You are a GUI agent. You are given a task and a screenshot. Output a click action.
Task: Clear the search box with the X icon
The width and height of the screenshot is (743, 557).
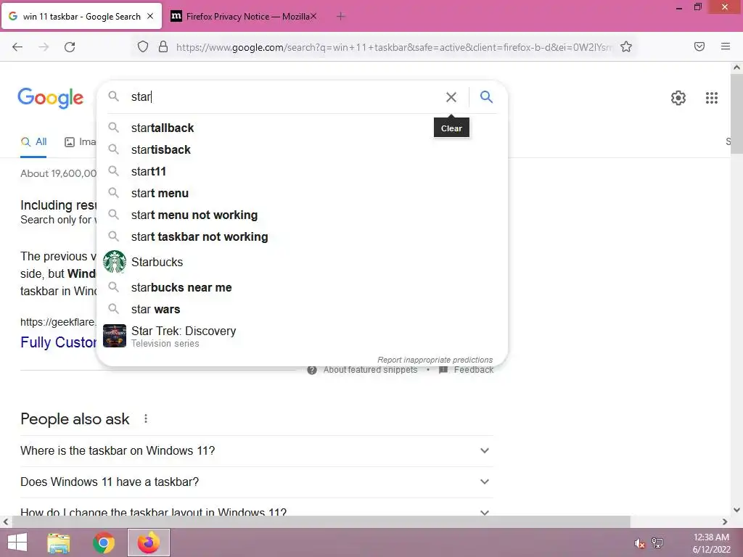451,97
